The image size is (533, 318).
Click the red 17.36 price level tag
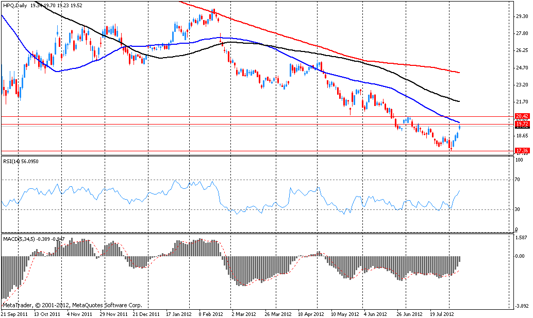522,151
